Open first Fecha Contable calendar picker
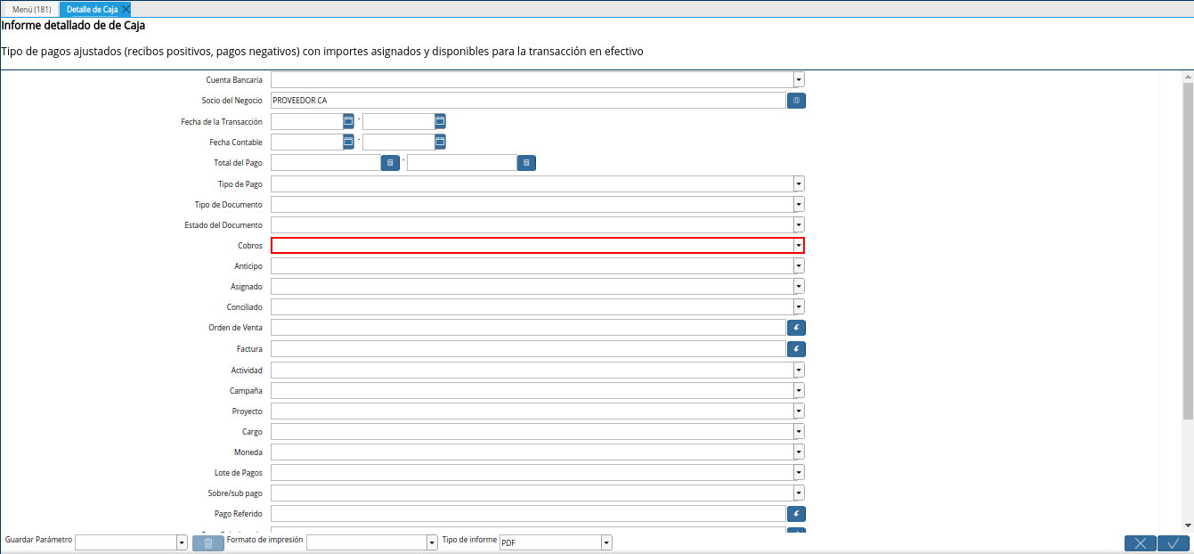The width and height of the screenshot is (1194, 554). point(349,142)
